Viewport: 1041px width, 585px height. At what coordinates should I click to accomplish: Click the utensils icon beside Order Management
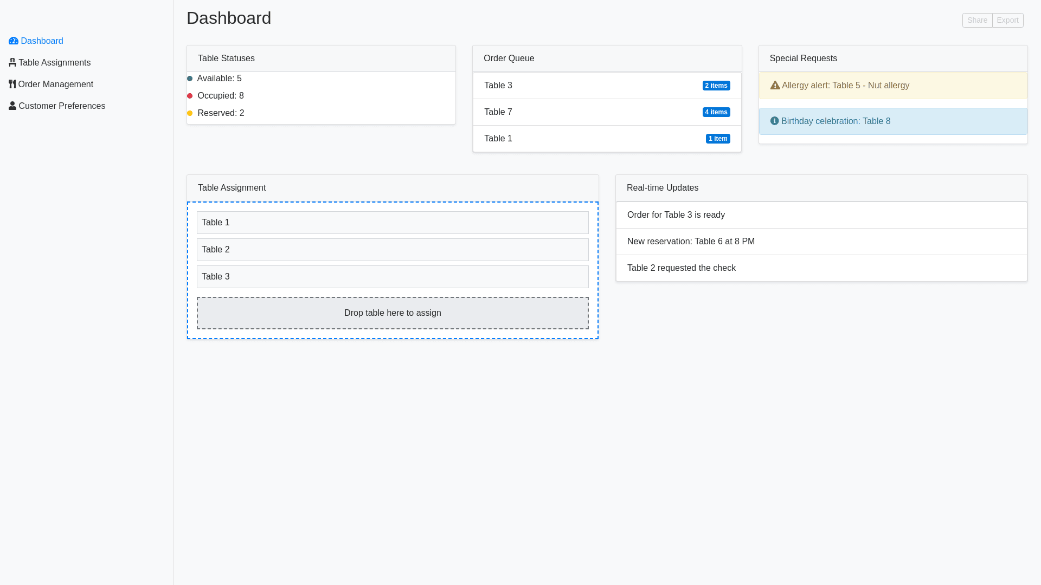pos(12,84)
